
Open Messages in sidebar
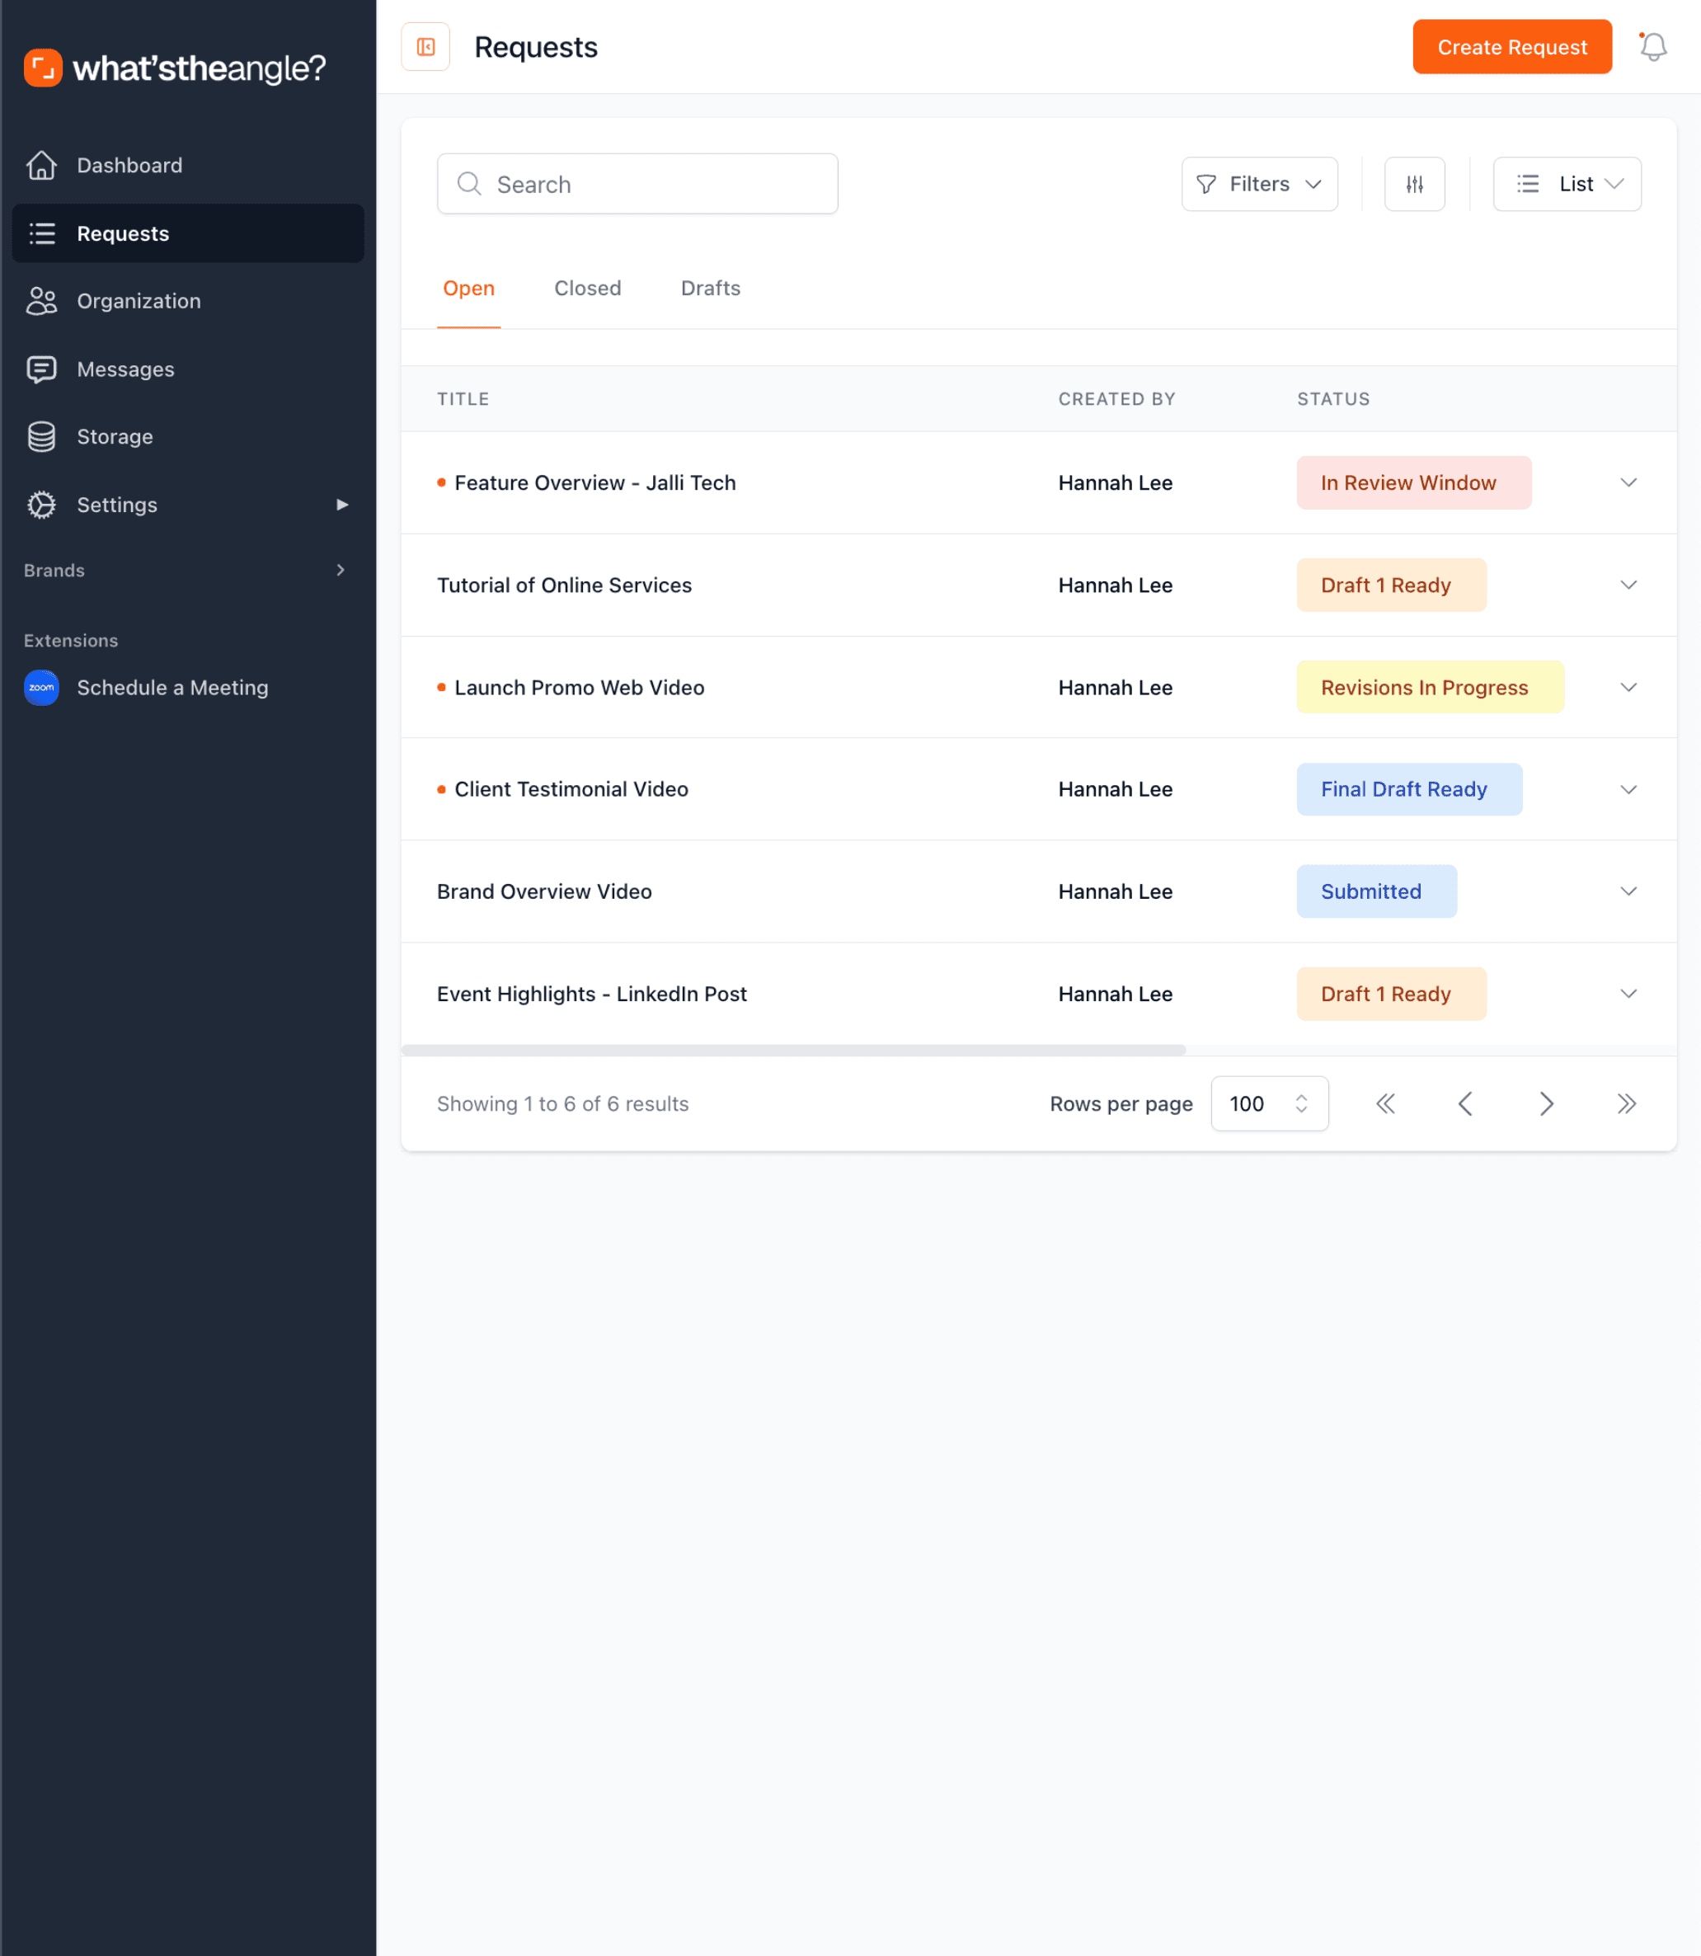pos(125,369)
